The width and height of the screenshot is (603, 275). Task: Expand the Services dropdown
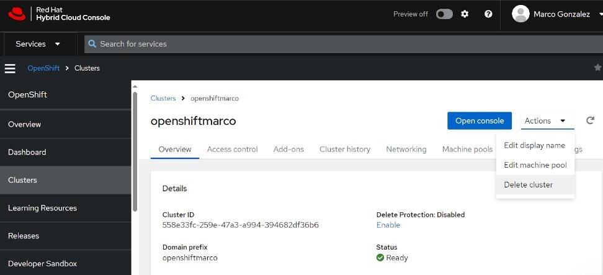(38, 44)
